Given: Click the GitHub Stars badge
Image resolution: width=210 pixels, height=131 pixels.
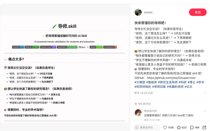Looking at the screenshot, I should click(x=82, y=47).
